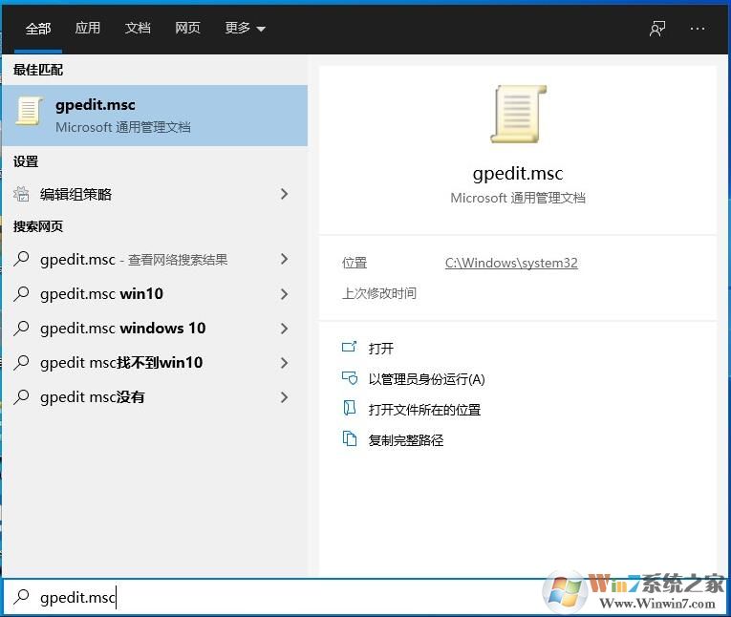This screenshot has height=617, width=731.
Task: Expand the gpedit msc找不到win10 suggestion arrow
Action: [x=285, y=363]
